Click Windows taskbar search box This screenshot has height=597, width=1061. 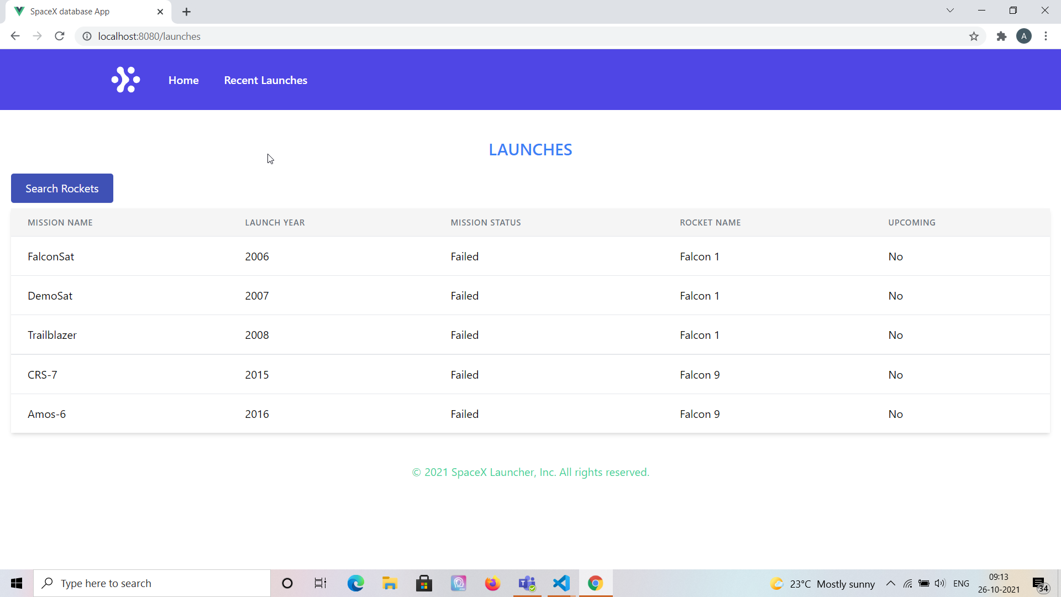point(152,583)
